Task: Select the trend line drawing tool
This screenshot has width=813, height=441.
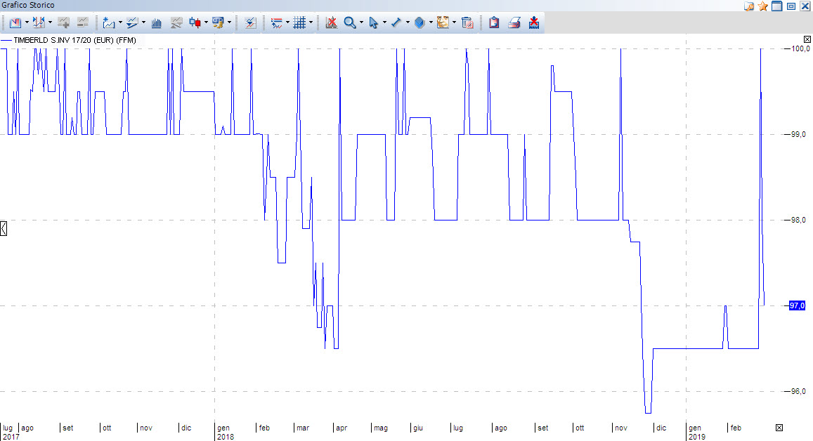Action: point(396,22)
